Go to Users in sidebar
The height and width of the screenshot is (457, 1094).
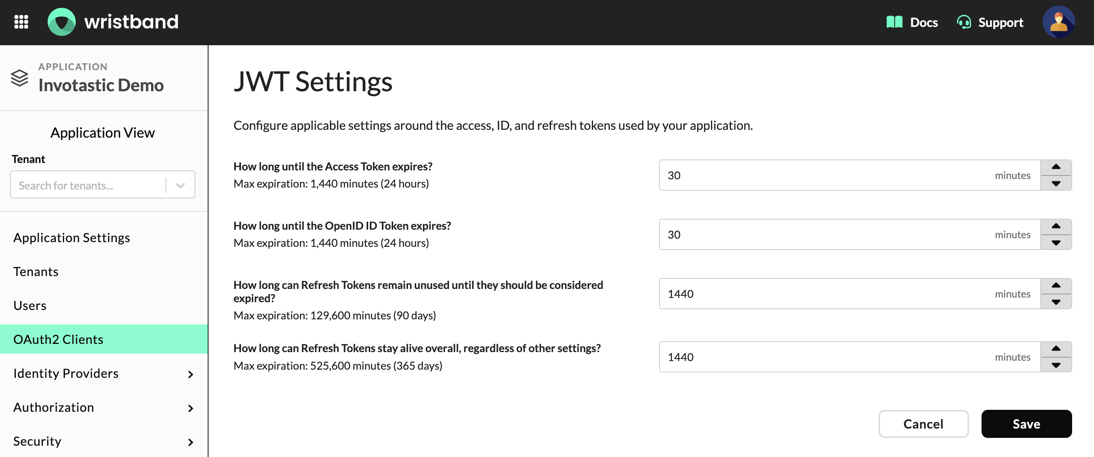click(x=103, y=306)
